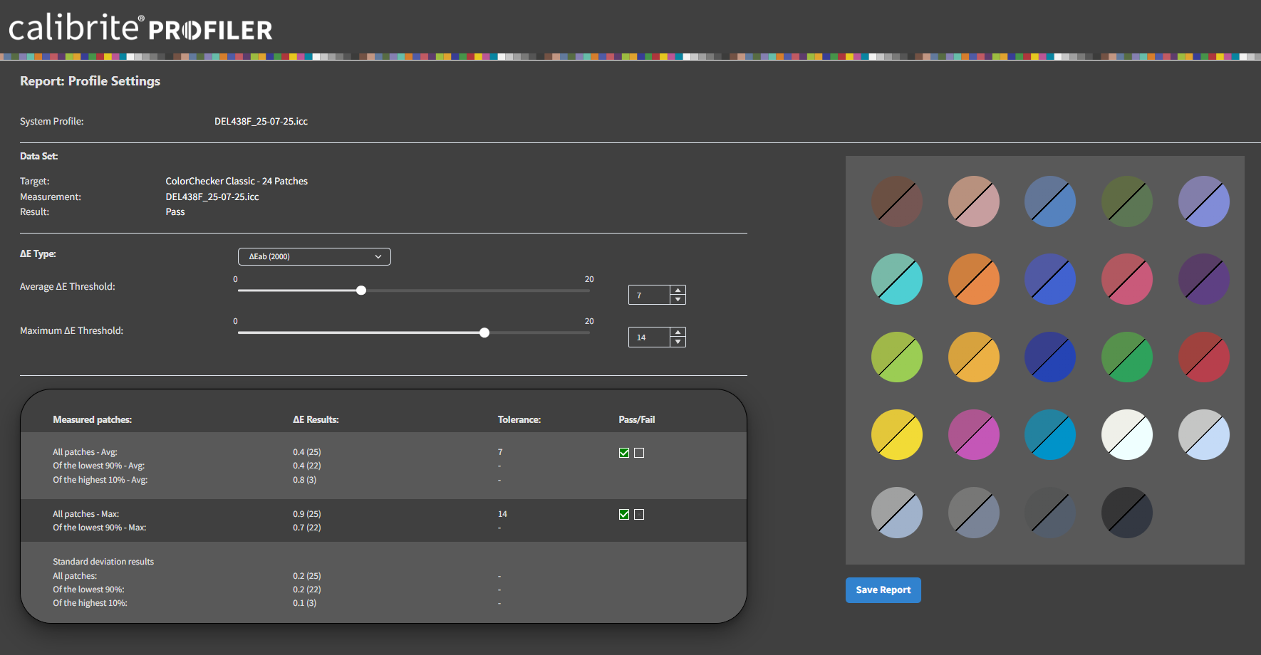Toggle the green pass checkbox for All patches Max
The height and width of the screenshot is (655, 1261).
pos(624,515)
